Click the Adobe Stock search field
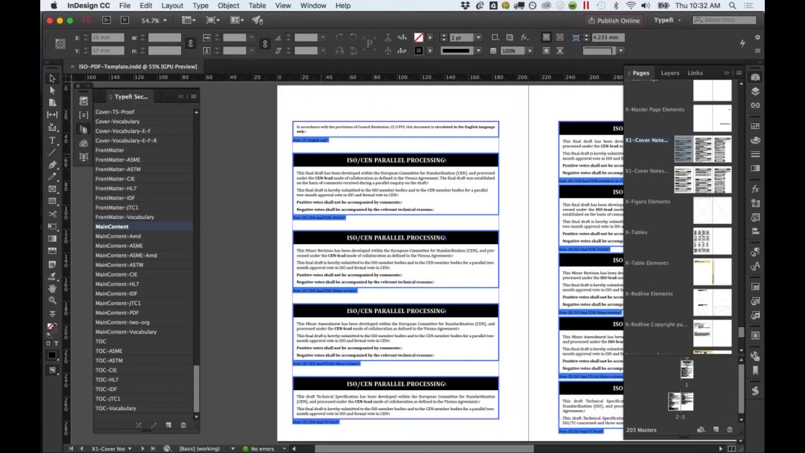The width and height of the screenshot is (805, 453). (x=724, y=20)
